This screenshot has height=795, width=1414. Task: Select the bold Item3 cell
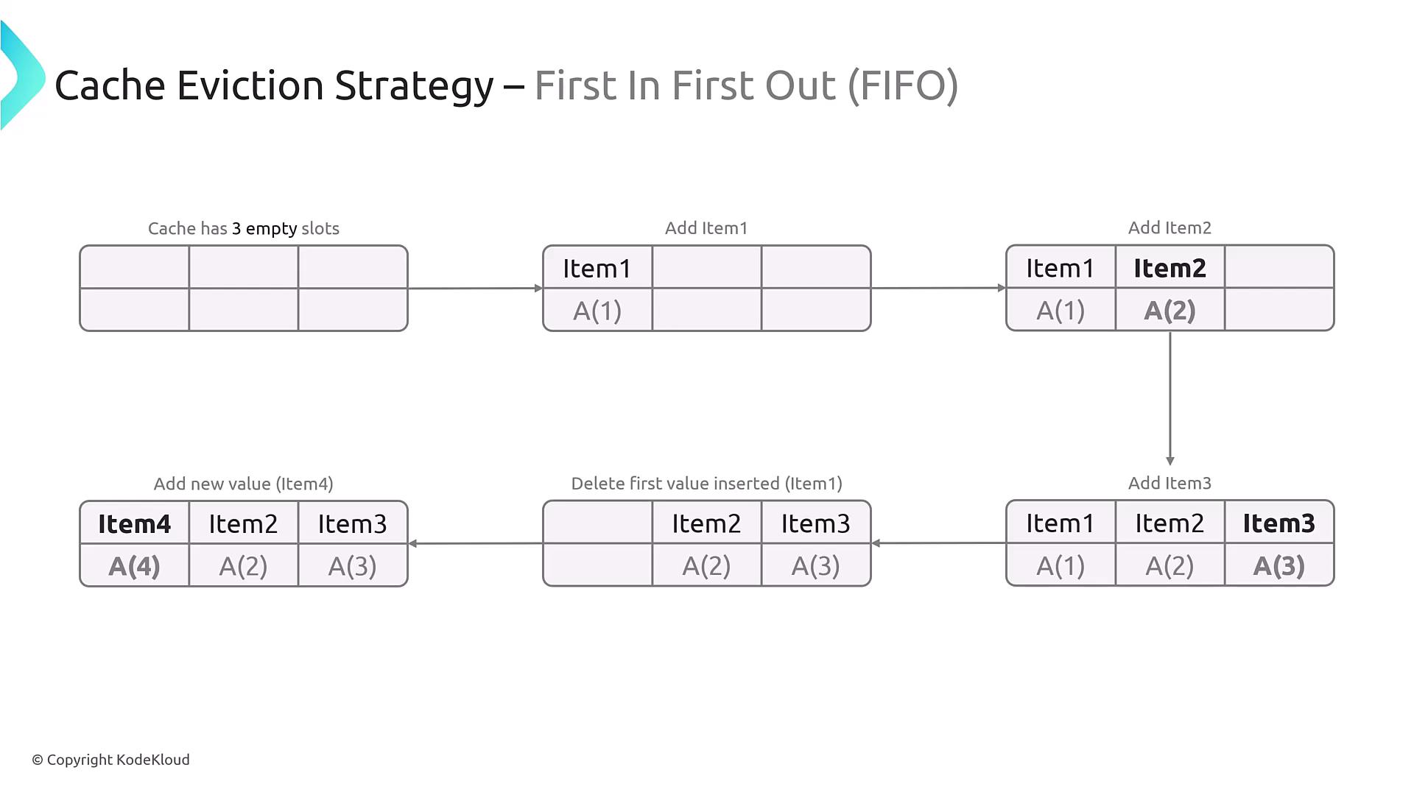click(1278, 523)
